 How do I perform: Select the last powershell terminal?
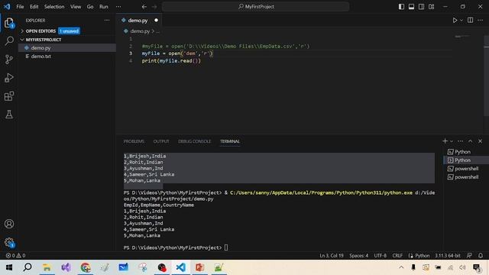466,177
